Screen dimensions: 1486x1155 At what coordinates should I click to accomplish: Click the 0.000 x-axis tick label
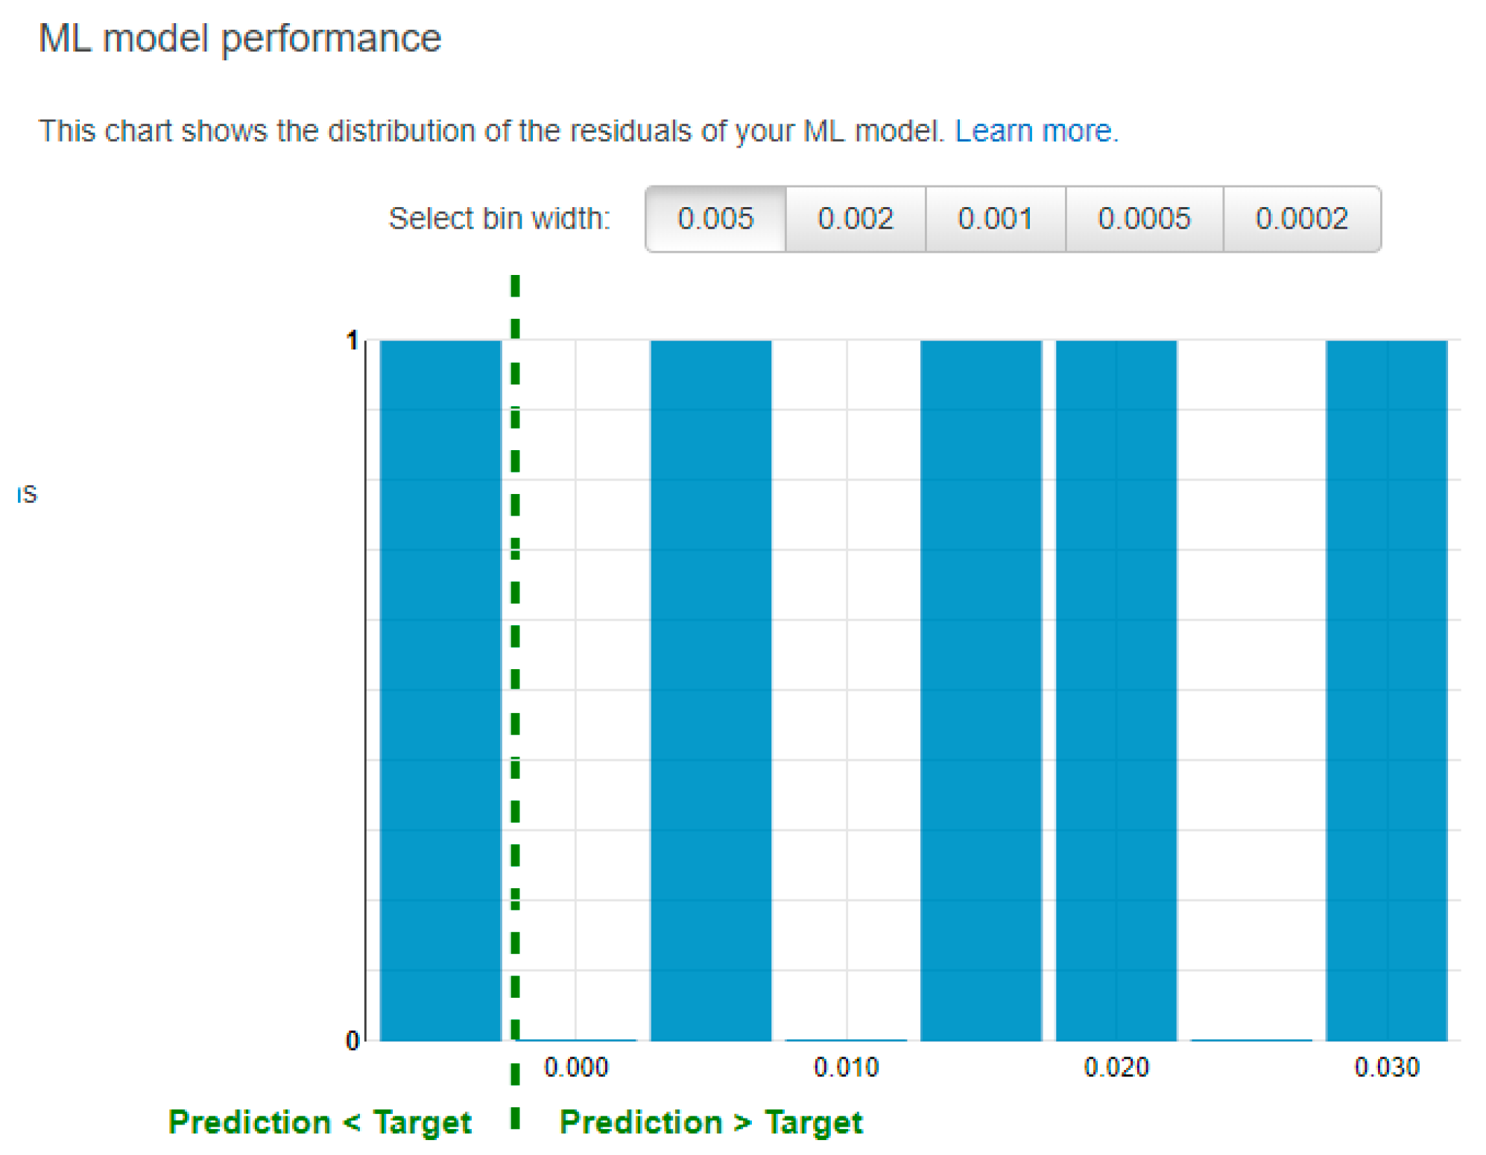pos(576,1067)
